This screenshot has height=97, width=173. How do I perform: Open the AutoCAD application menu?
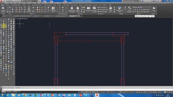pos(2,1)
